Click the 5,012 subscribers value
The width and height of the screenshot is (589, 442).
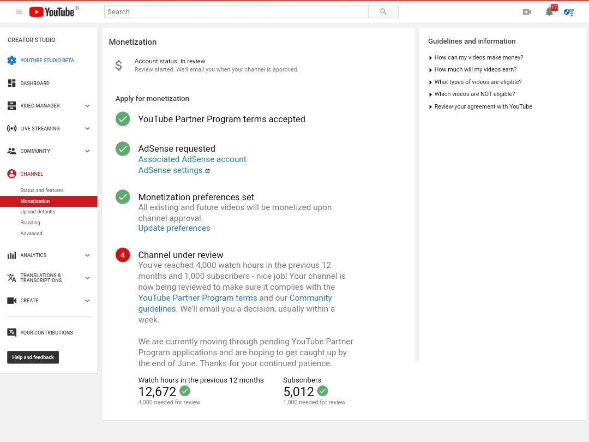298,392
